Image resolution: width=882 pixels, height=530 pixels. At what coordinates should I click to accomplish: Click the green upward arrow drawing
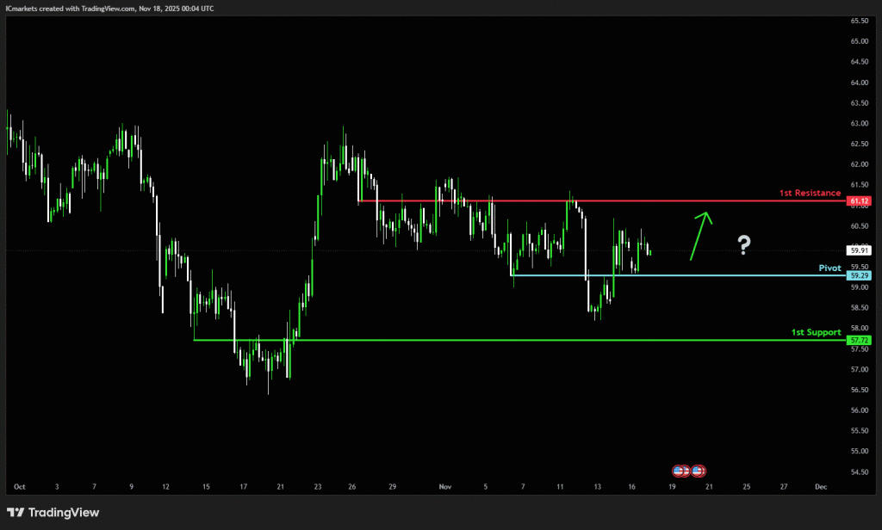tap(700, 234)
